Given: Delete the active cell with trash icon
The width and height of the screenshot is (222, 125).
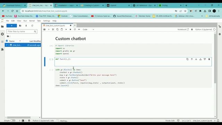Looking at the screenshot, I should pyautogui.click(x=209, y=59).
